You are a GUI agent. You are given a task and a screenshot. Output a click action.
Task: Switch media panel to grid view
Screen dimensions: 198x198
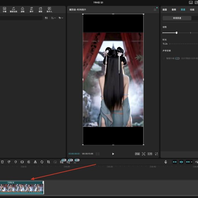[x=46, y=18]
